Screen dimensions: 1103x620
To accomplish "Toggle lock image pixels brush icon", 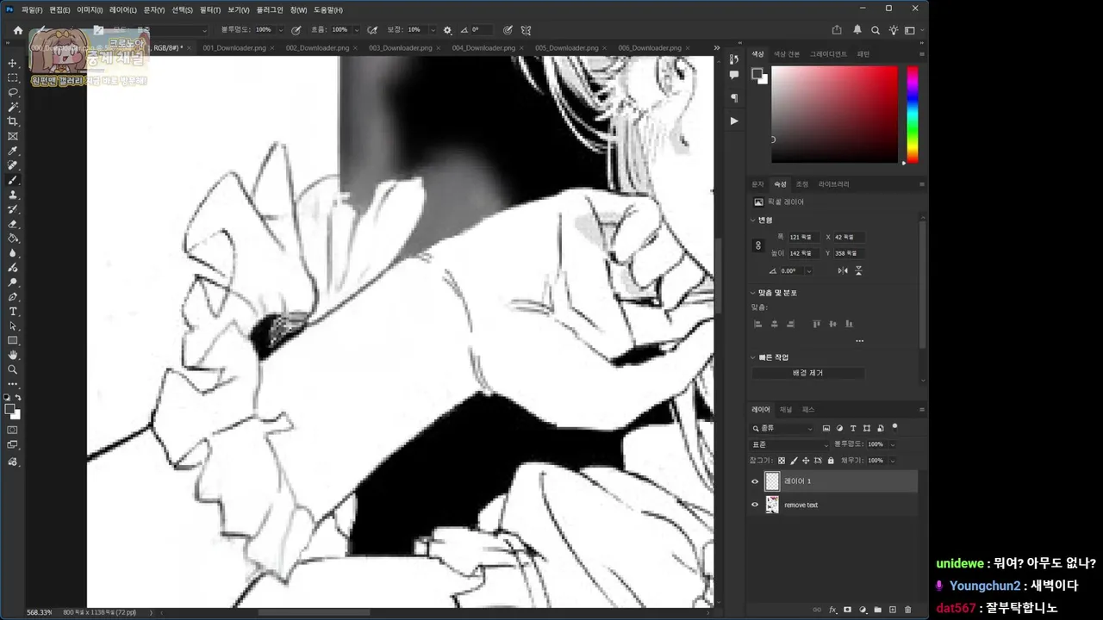I will (x=794, y=461).
